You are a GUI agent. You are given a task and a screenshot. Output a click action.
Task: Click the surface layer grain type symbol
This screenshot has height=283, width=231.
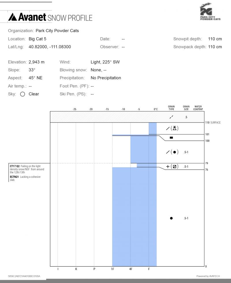pos(171,117)
